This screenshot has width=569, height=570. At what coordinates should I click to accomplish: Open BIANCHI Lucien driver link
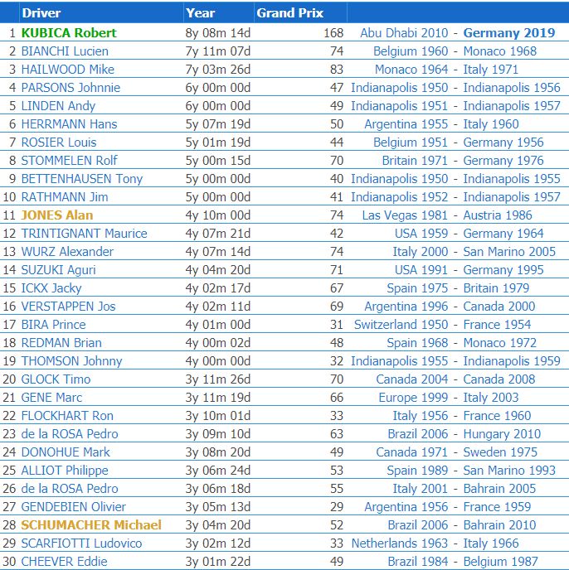point(65,51)
